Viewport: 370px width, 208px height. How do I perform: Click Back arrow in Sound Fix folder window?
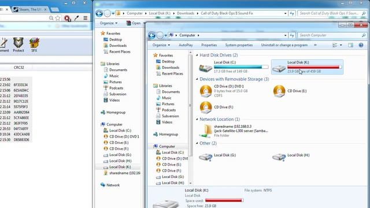99,13
